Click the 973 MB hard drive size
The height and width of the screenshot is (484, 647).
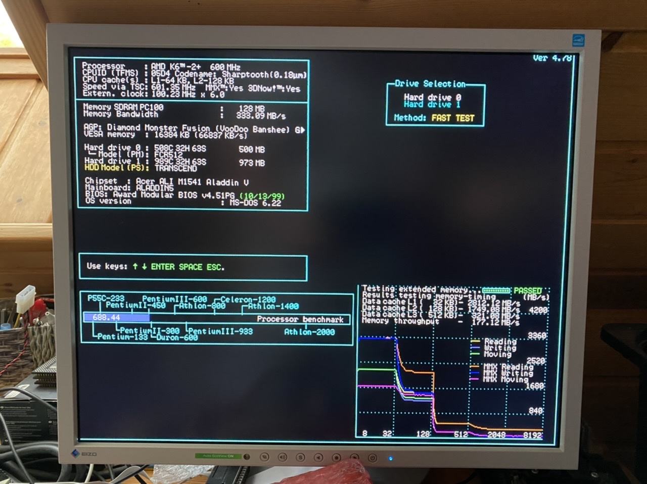252,163
